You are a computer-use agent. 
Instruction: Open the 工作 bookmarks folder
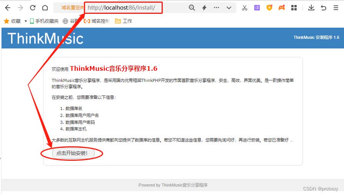point(124,21)
